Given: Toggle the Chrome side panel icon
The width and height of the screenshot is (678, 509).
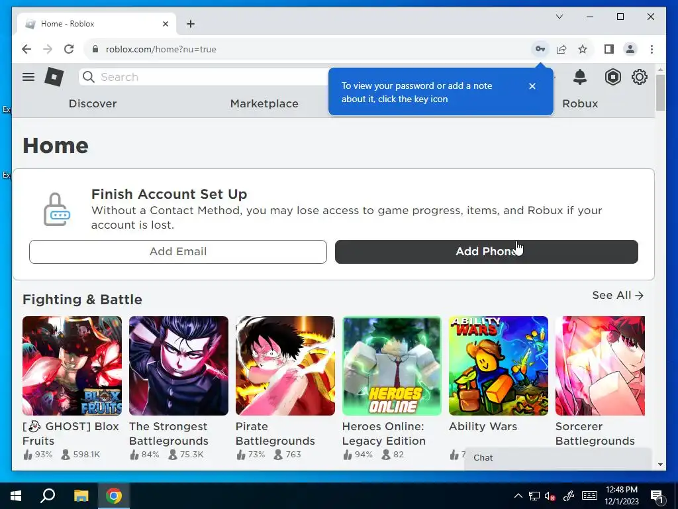Looking at the screenshot, I should tap(609, 49).
